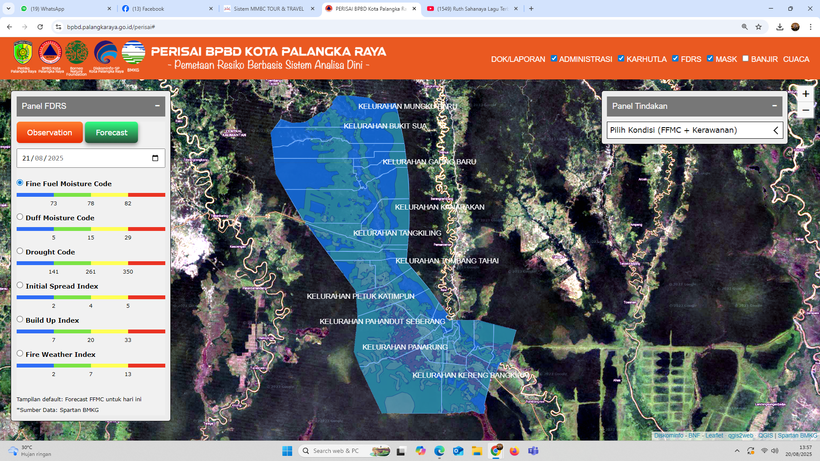Select Initial Spread Index radio
The height and width of the screenshot is (461, 820).
pyautogui.click(x=20, y=285)
